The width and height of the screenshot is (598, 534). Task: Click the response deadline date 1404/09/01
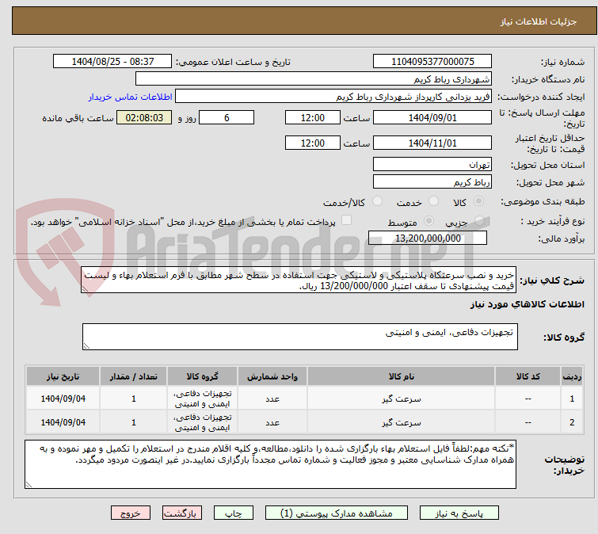(x=432, y=117)
